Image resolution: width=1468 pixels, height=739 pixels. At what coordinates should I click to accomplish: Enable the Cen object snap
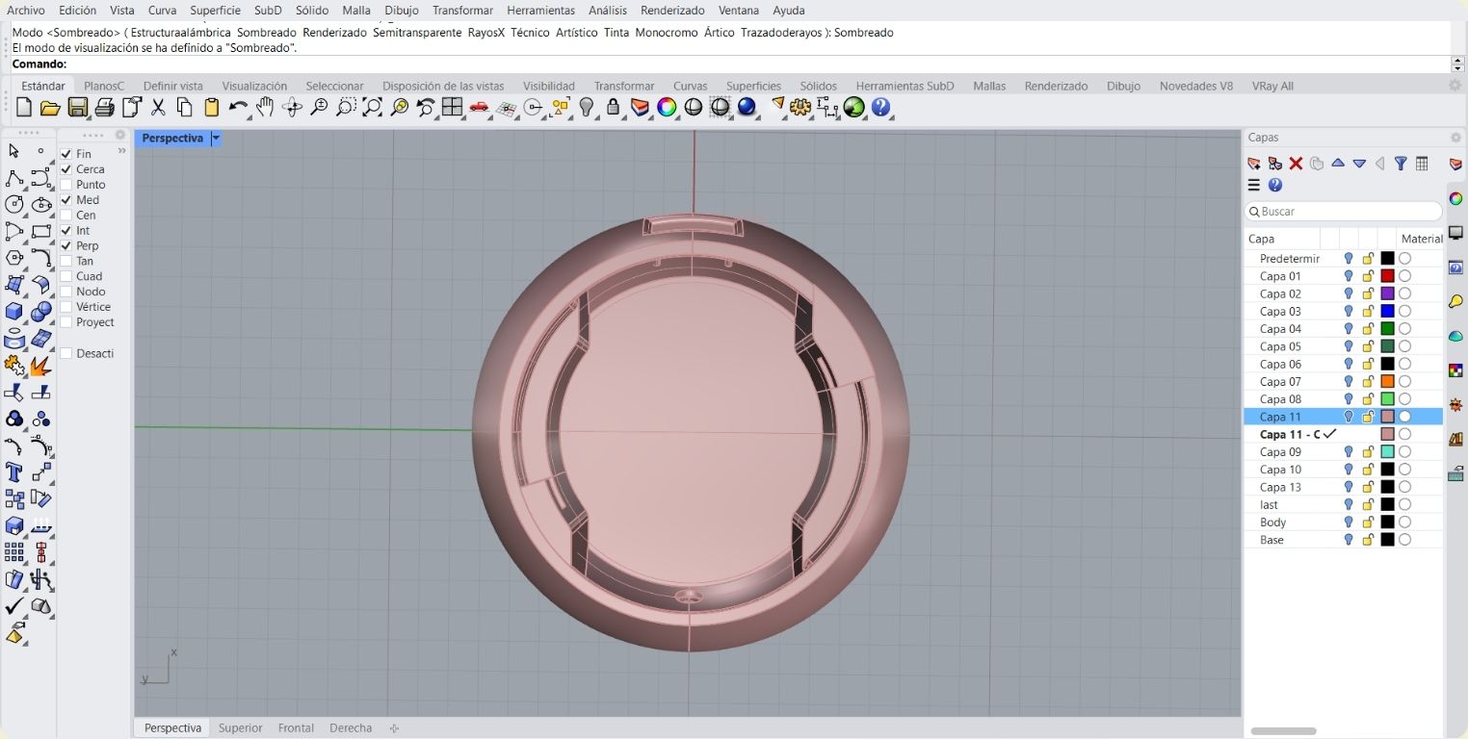coord(66,216)
